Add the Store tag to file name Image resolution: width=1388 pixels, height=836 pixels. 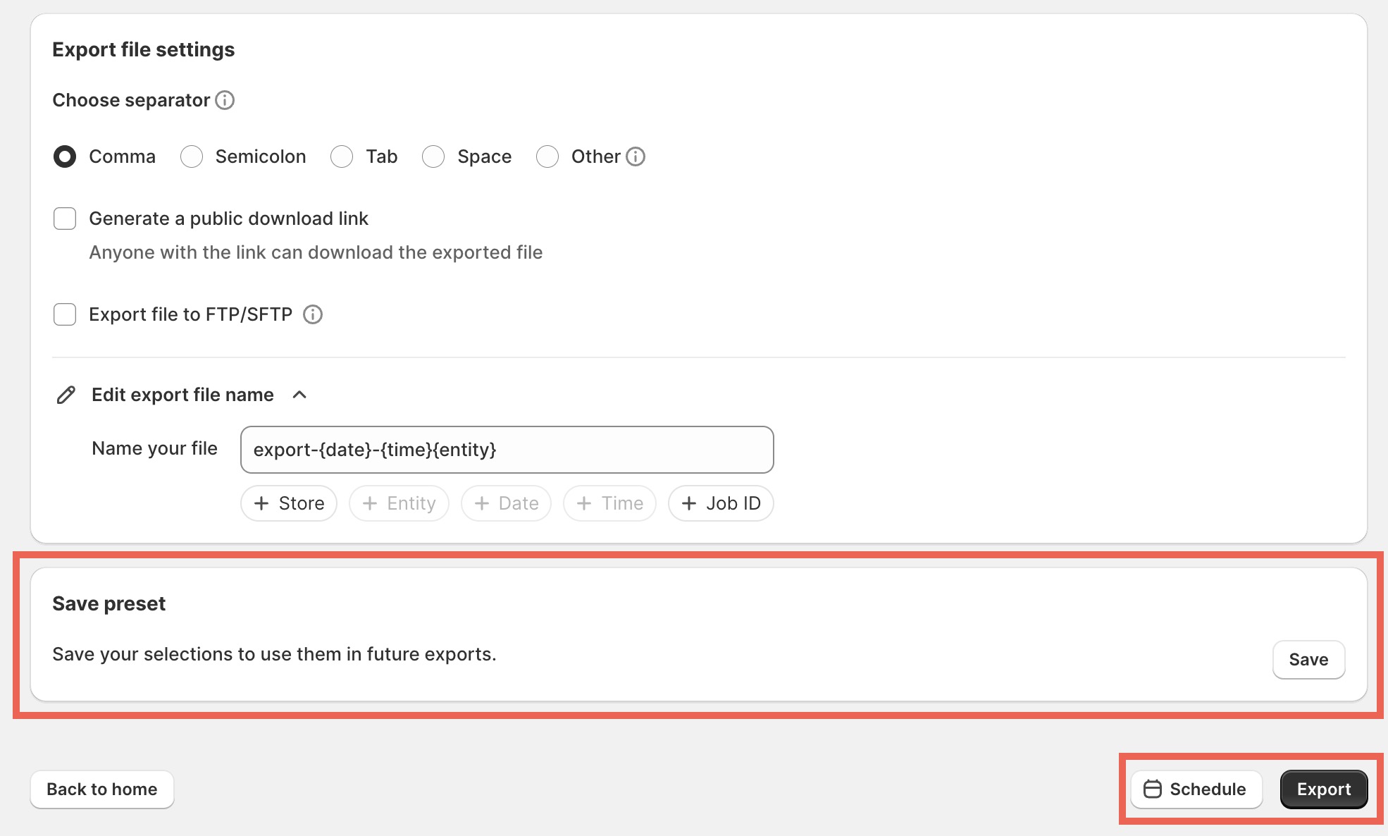click(289, 503)
